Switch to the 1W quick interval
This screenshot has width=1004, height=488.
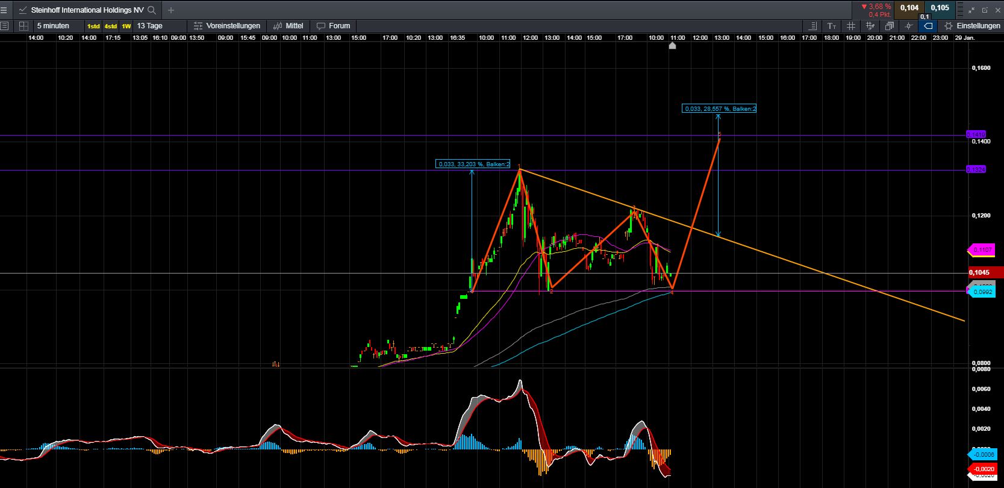tap(126, 26)
